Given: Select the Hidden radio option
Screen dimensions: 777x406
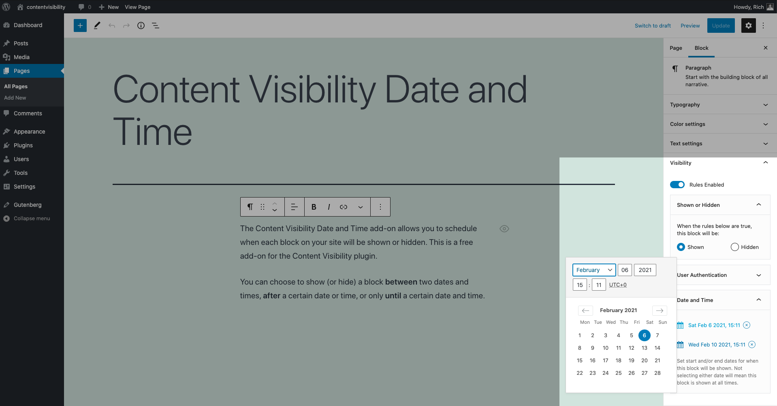Looking at the screenshot, I should tap(735, 247).
